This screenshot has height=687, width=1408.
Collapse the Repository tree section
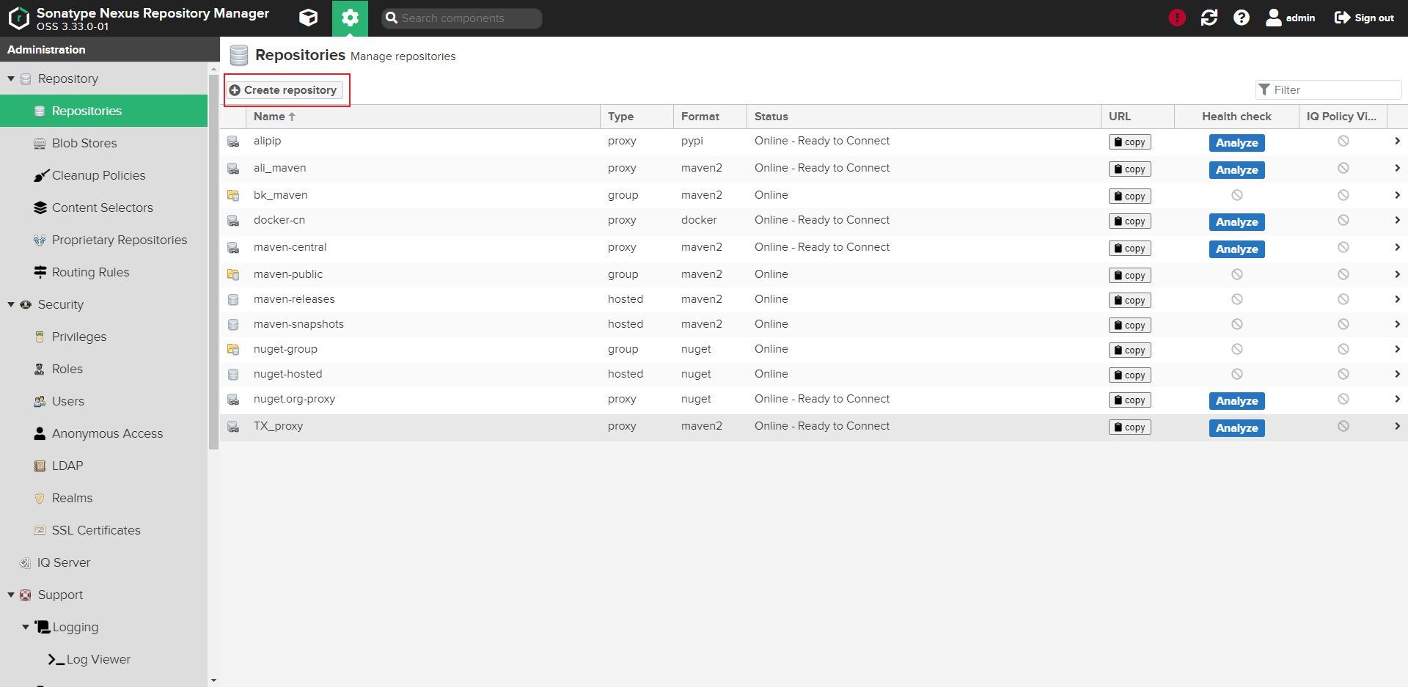(11, 78)
